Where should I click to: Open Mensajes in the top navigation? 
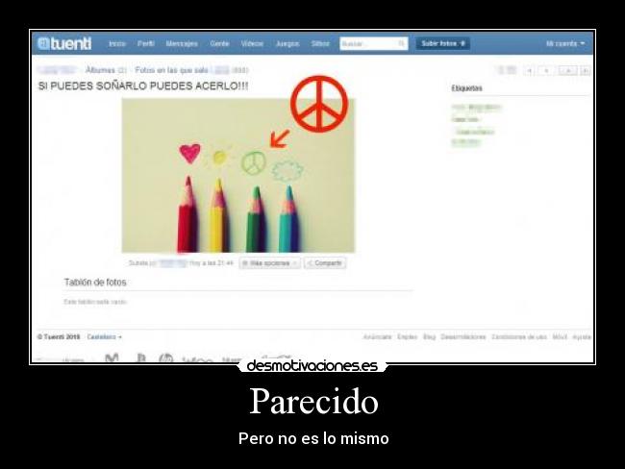(x=182, y=43)
